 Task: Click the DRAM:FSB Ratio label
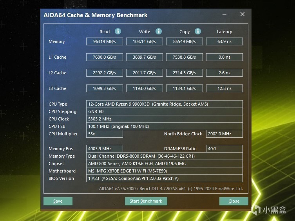point(180,149)
